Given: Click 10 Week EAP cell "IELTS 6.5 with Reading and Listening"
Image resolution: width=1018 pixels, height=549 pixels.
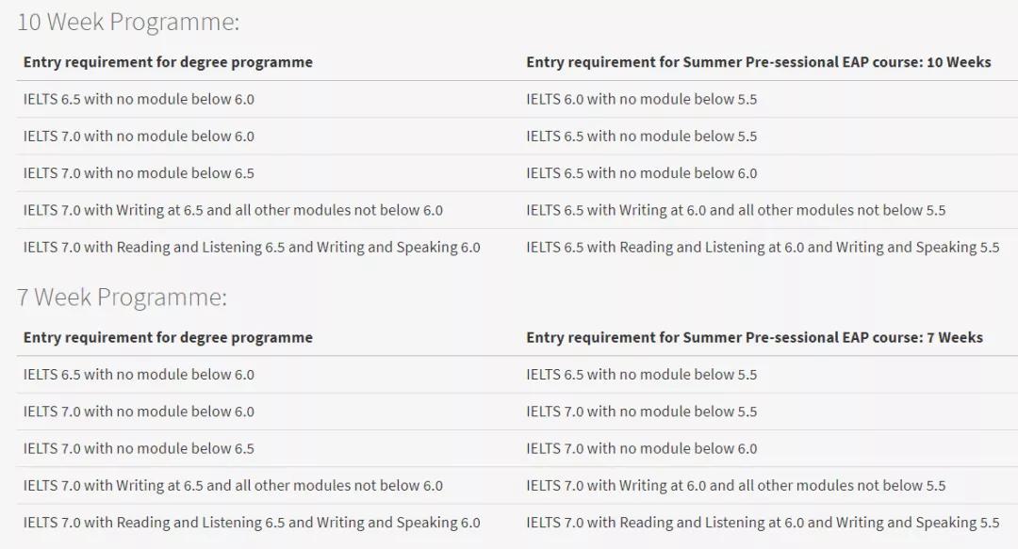Looking at the screenshot, I should pyautogui.click(x=762, y=247).
